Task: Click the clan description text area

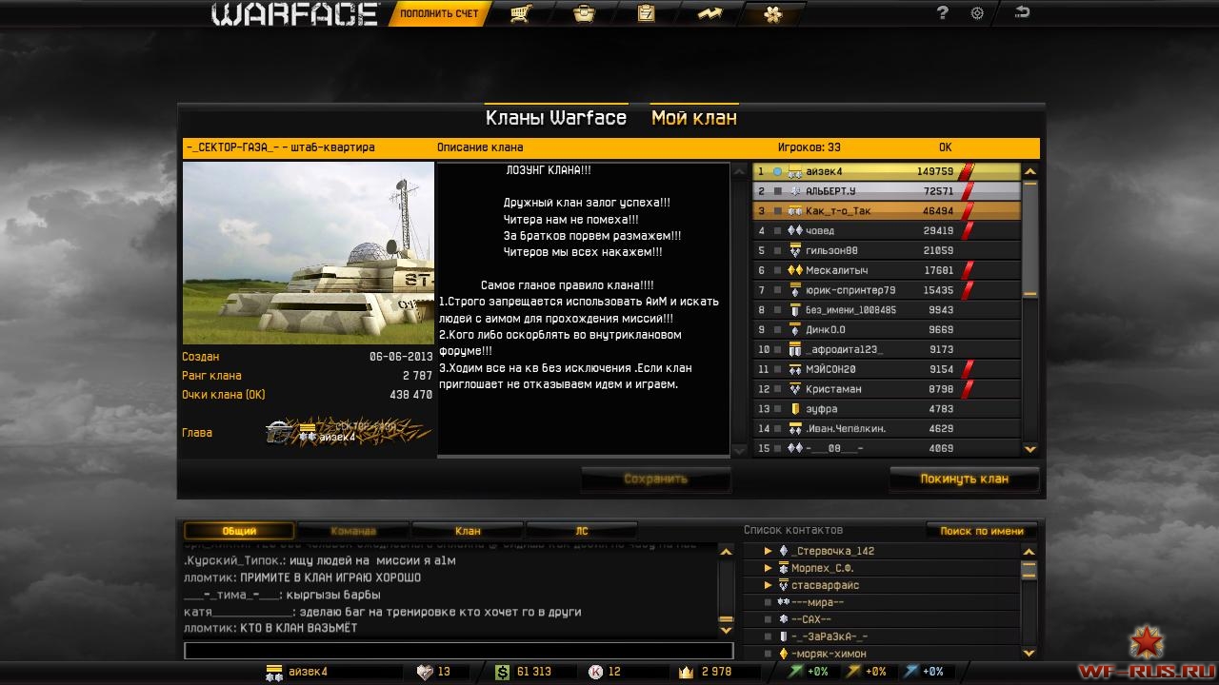Action: click(583, 309)
